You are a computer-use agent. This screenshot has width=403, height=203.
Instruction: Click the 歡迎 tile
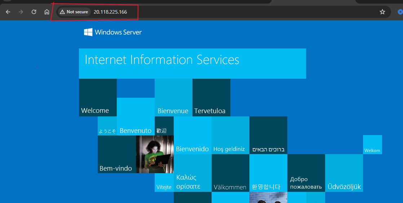(x=164, y=126)
